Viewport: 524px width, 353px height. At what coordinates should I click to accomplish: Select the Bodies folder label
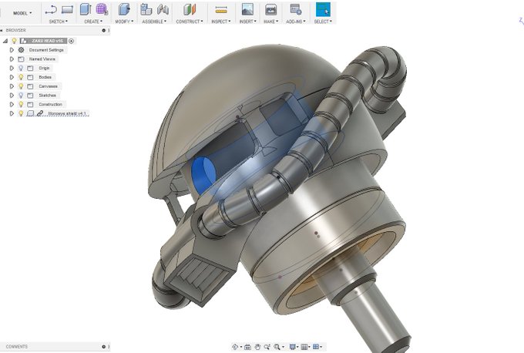click(45, 77)
